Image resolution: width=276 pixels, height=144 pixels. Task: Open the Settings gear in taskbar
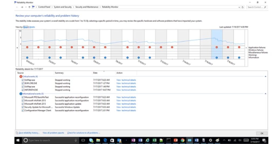(x=210, y=140)
